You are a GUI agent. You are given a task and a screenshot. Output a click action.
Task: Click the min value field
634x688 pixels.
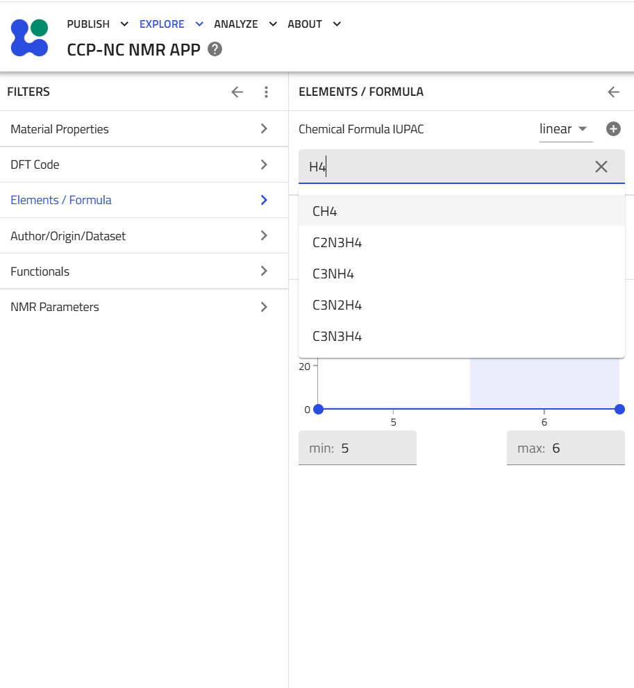pos(357,448)
